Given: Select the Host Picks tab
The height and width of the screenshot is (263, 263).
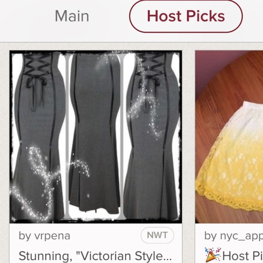Looking at the screenshot, I should tap(186, 16).
